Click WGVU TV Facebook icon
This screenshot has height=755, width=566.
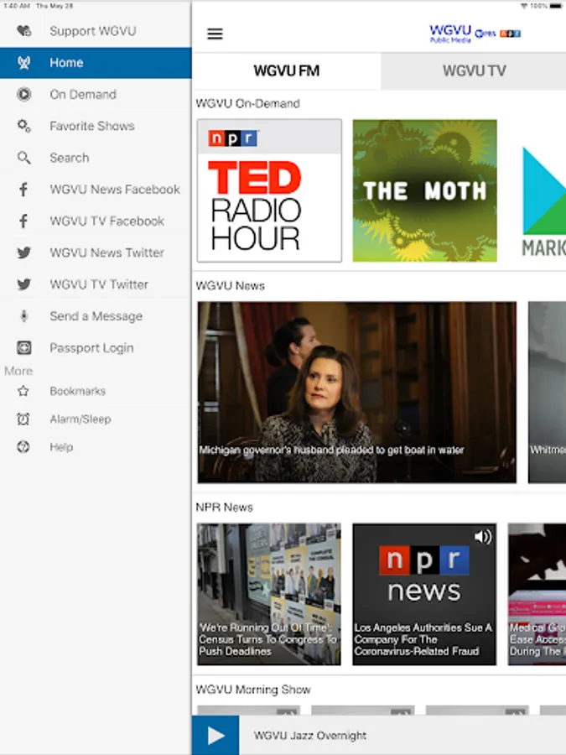click(x=23, y=221)
